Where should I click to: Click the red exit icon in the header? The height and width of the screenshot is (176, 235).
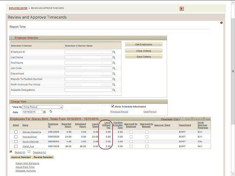tap(182, 9)
